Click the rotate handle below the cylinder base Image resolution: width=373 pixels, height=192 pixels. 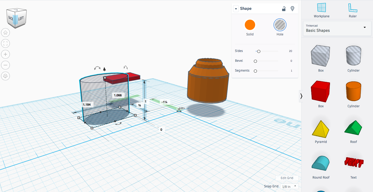(118, 124)
